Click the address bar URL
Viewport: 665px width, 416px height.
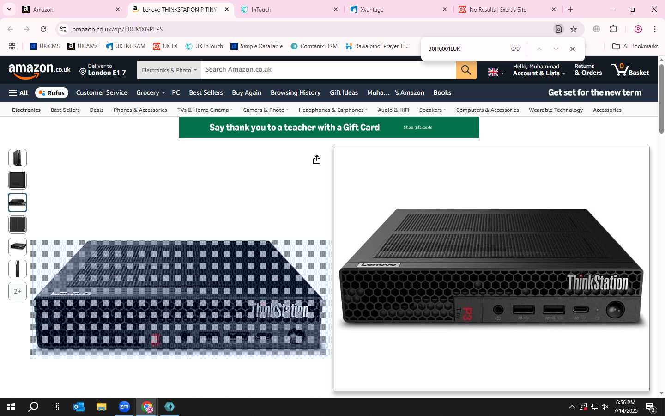click(118, 29)
